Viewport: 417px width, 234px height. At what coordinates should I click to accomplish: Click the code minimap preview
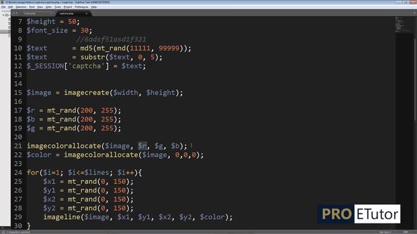[x=403, y=25]
